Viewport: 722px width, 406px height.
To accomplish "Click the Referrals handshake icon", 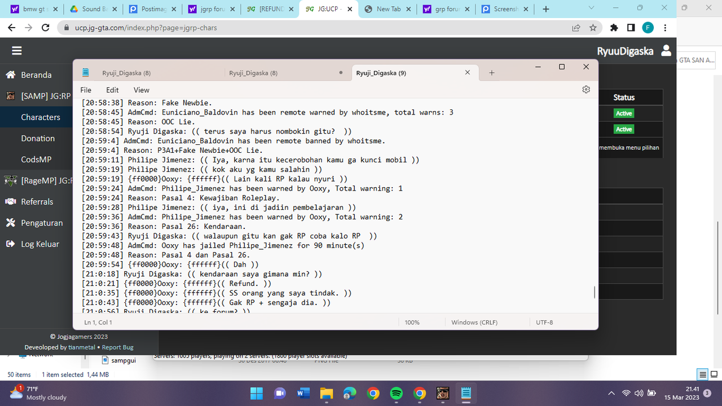I will click(10, 202).
